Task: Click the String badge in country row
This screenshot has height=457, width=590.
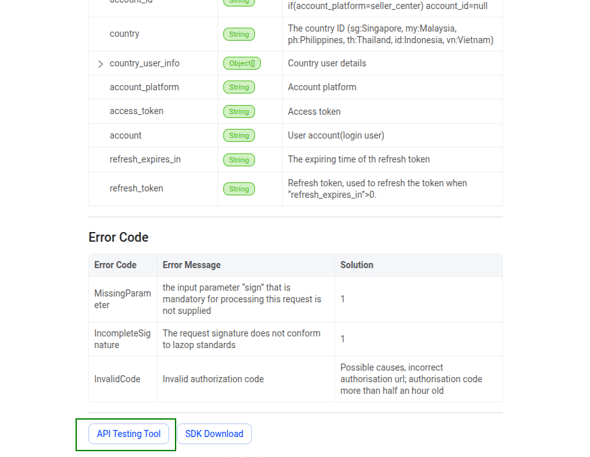Action: click(x=239, y=34)
